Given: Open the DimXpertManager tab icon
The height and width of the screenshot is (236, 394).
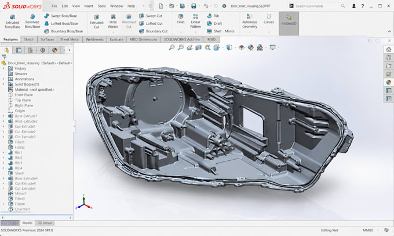Looking at the screenshot, I should pyautogui.click(x=43, y=50).
